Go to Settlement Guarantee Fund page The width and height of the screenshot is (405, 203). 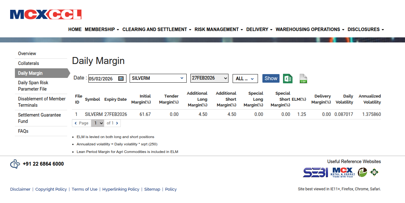[39, 118]
